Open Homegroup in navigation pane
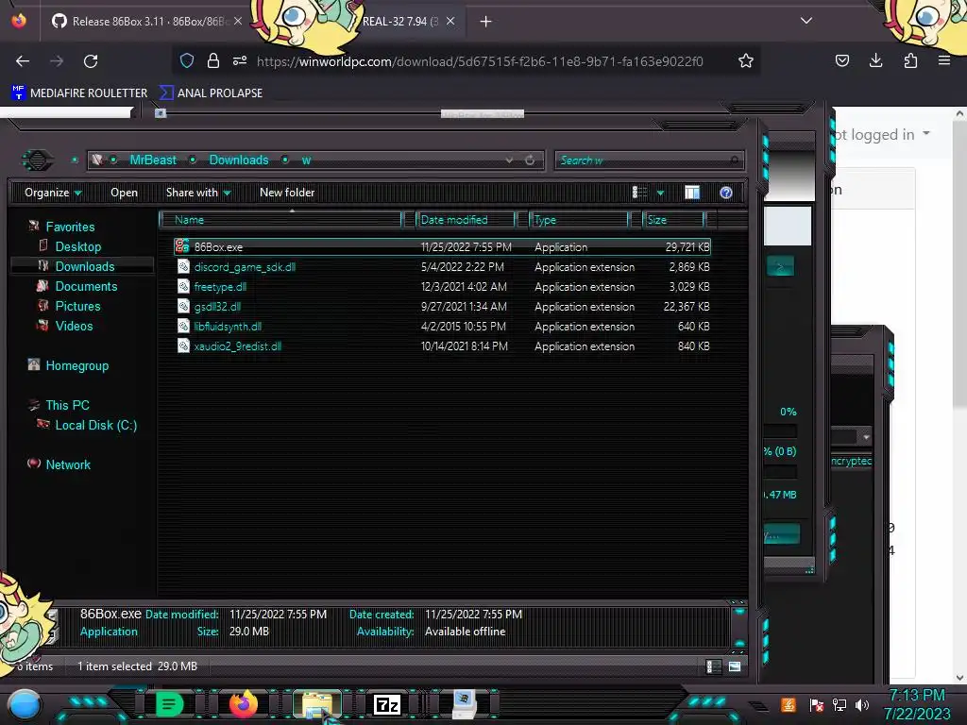 click(77, 365)
